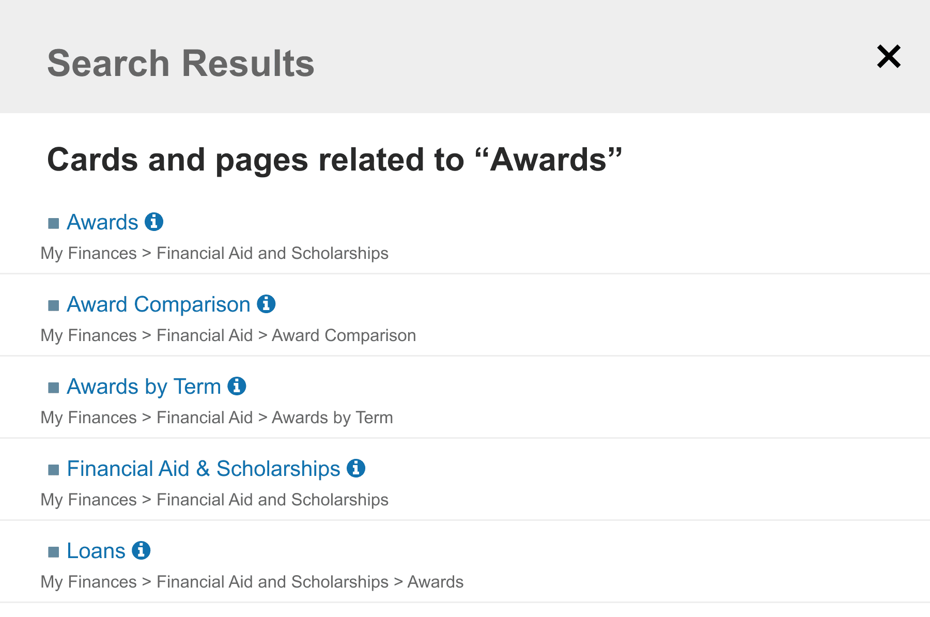Open the Loans link
The width and height of the screenshot is (930, 617).
coord(96,551)
